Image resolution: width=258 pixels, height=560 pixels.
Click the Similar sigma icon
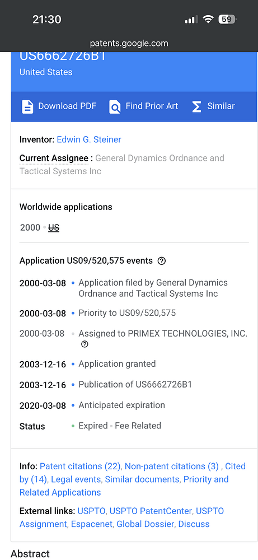pyautogui.click(x=196, y=107)
